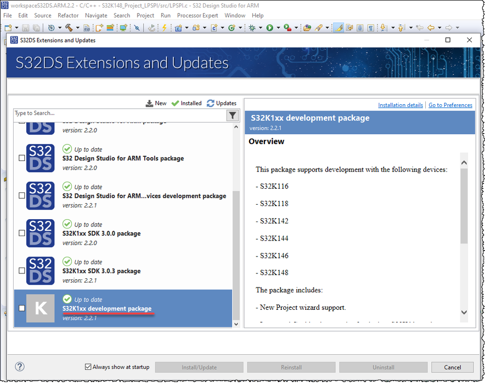Click the Save disk icon in toolbar

(x=26, y=28)
